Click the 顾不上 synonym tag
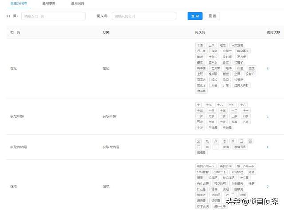The height and width of the screenshot is (211, 284). [213, 62]
